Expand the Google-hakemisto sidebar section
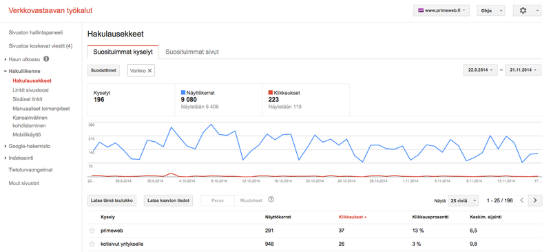This screenshot has height=252, width=551. [x=29, y=146]
